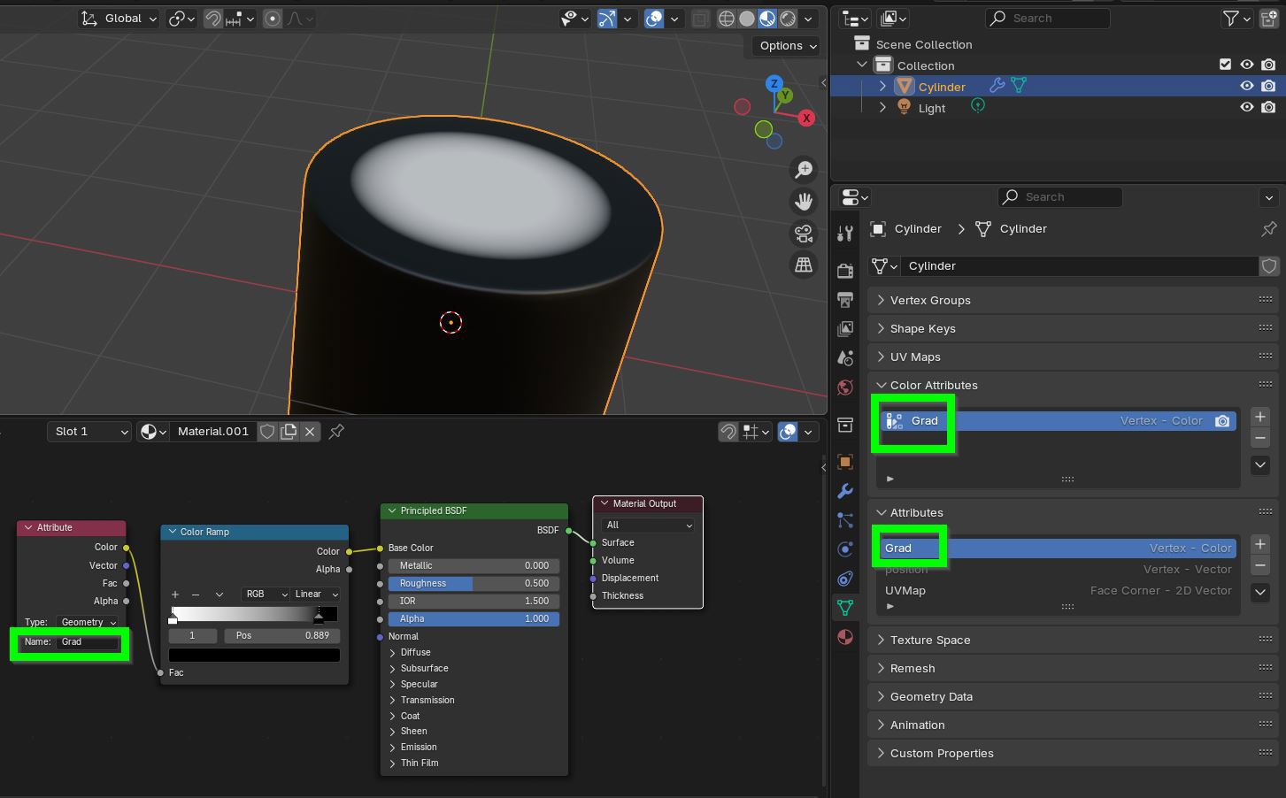Image resolution: width=1286 pixels, height=798 pixels.
Task: Select solid viewport shading icon
Action: [747, 19]
